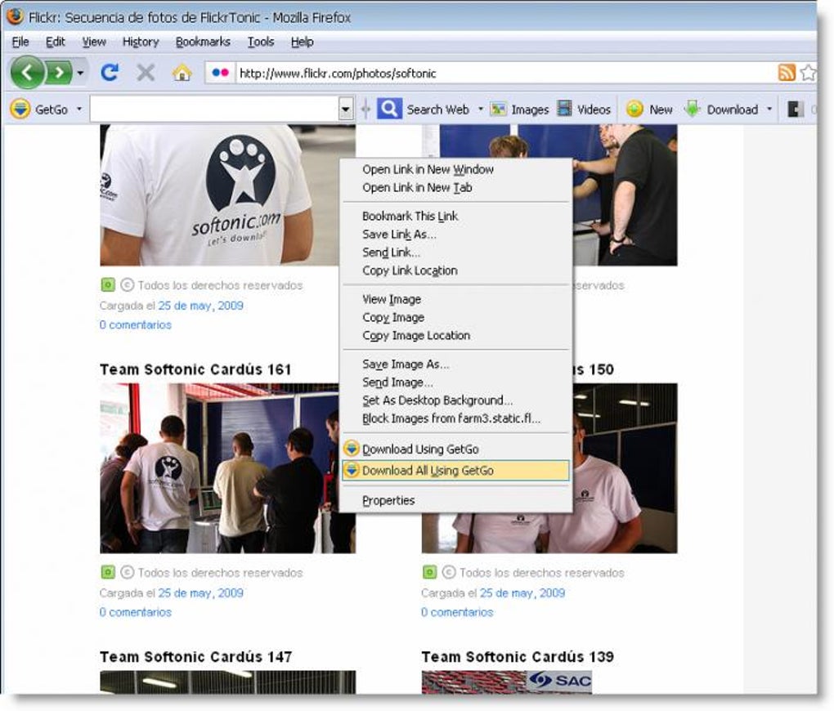Open the History menu
Viewport: 834px width, 711px height.
tap(141, 42)
